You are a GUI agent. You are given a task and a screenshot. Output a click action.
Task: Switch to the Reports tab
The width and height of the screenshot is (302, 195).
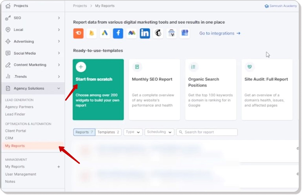pyautogui.click(x=84, y=132)
